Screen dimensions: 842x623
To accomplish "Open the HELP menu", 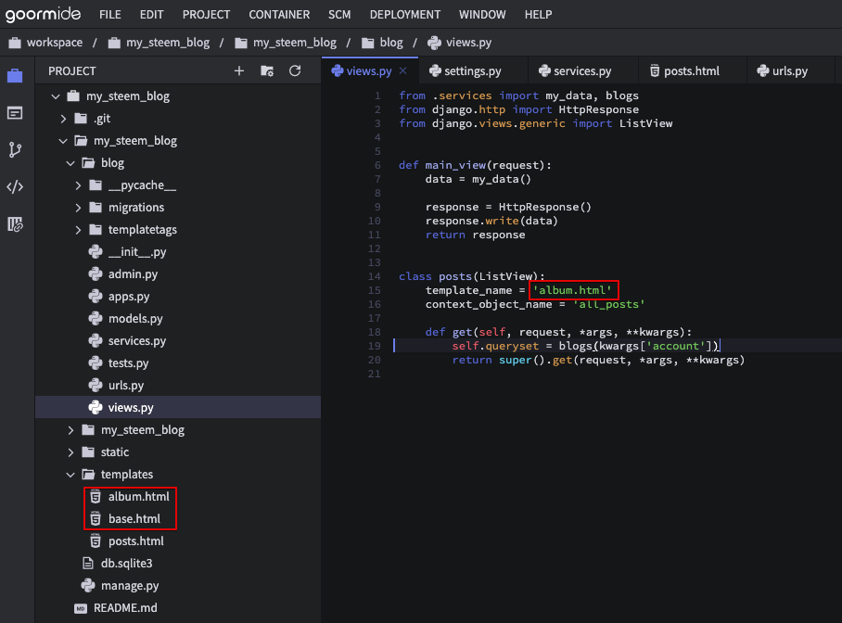I will click(538, 15).
